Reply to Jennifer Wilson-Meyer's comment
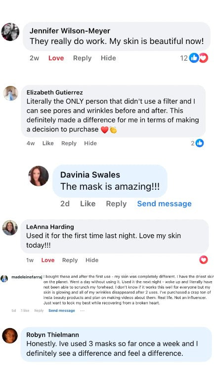 pos(83,58)
